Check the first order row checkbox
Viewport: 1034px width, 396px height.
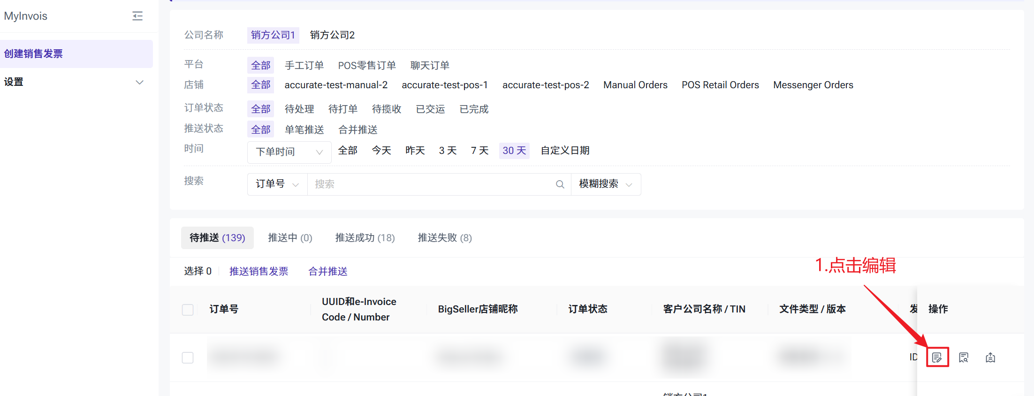(188, 358)
